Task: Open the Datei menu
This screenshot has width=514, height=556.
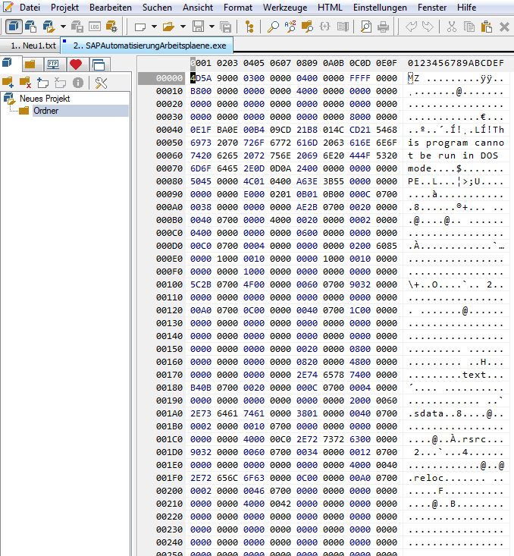Action: pos(30,8)
